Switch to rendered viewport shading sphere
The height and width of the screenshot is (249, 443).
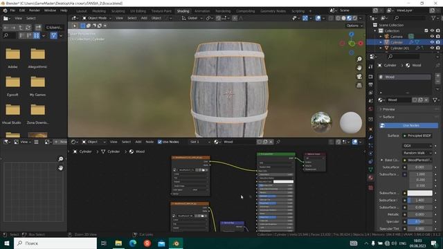point(355,18)
